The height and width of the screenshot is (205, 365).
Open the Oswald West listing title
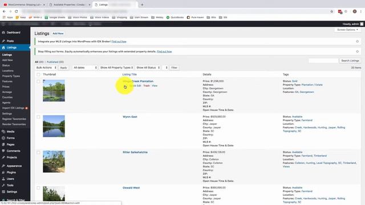click(131, 188)
